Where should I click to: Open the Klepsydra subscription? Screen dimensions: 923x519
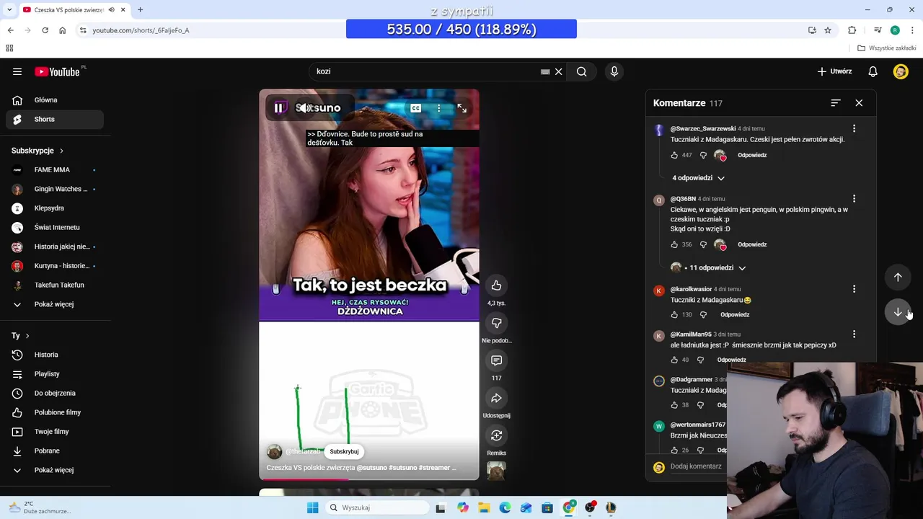[x=55, y=208]
